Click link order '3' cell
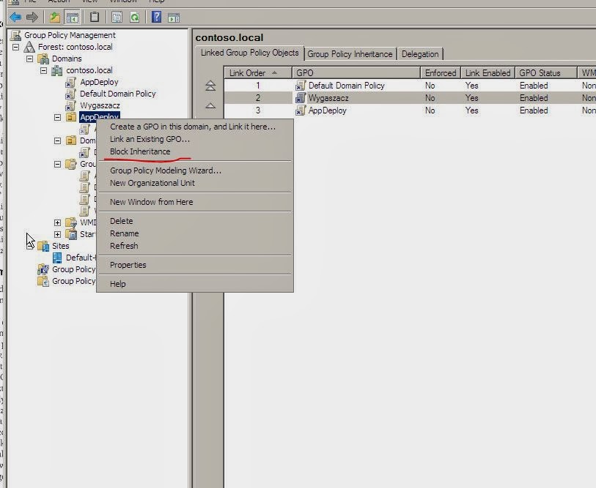The width and height of the screenshot is (596, 488). pyautogui.click(x=258, y=110)
